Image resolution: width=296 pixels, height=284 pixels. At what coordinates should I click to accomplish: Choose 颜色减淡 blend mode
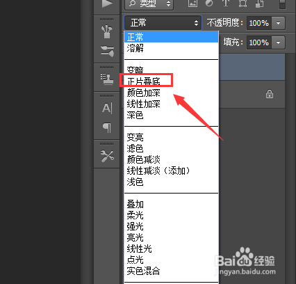coord(172,159)
